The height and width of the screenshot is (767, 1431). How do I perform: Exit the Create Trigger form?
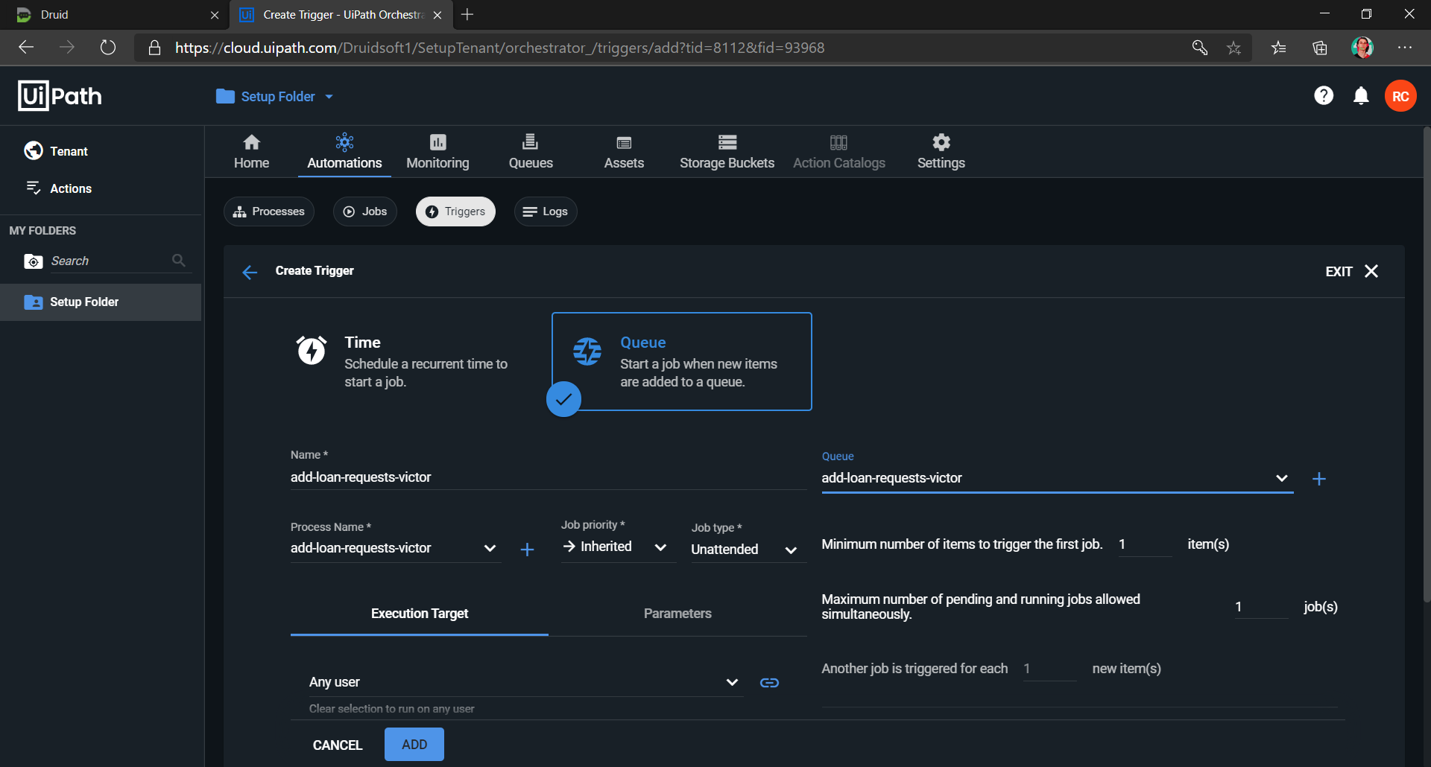[x=1352, y=271]
